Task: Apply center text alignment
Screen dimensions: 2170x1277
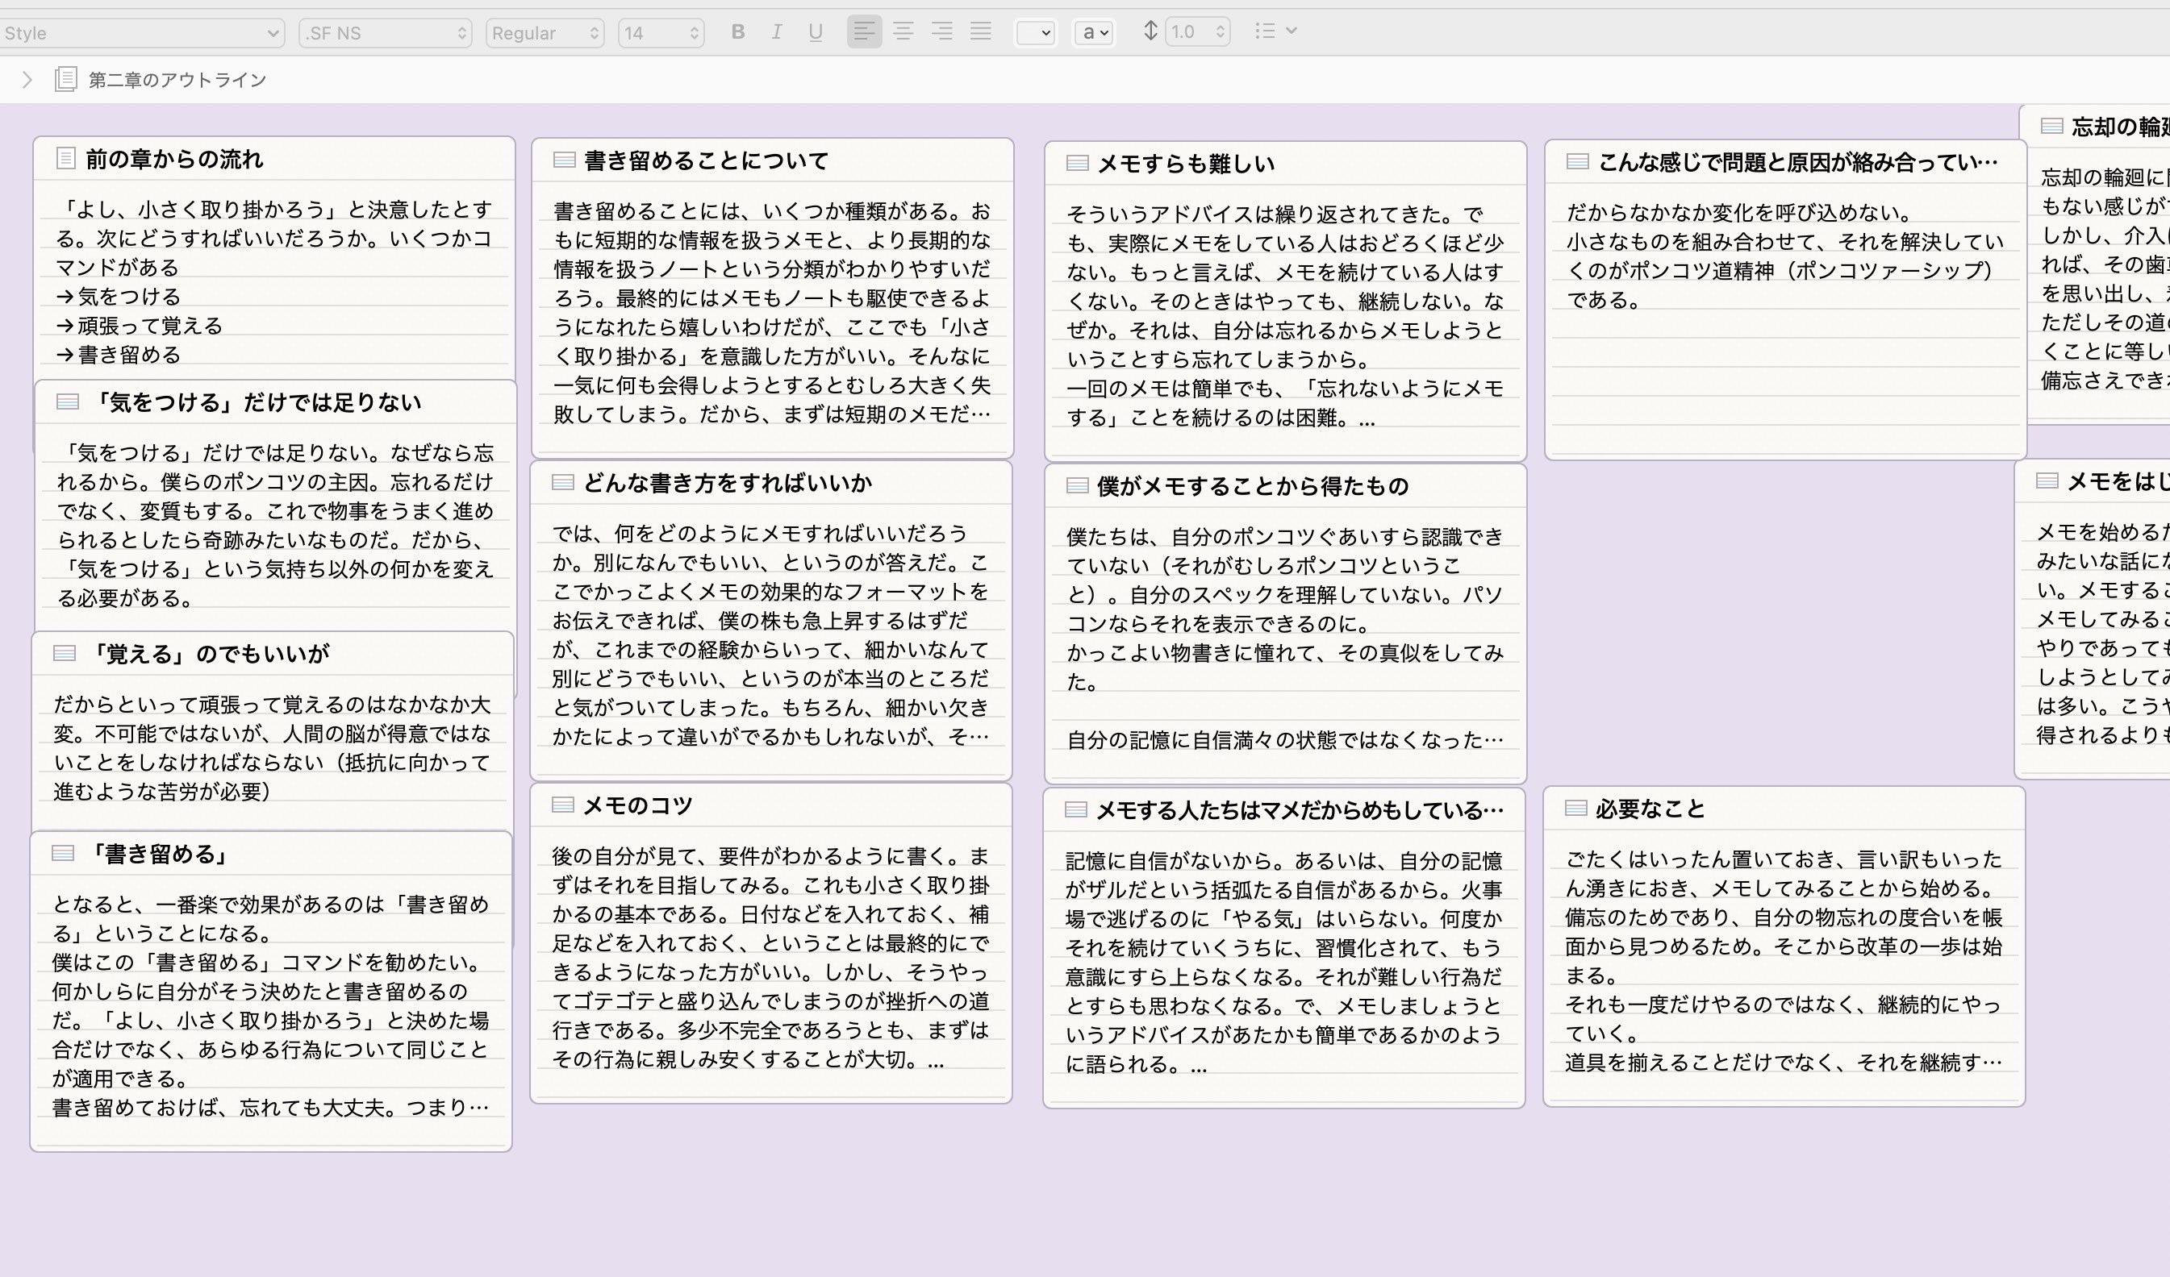Action: (x=903, y=31)
